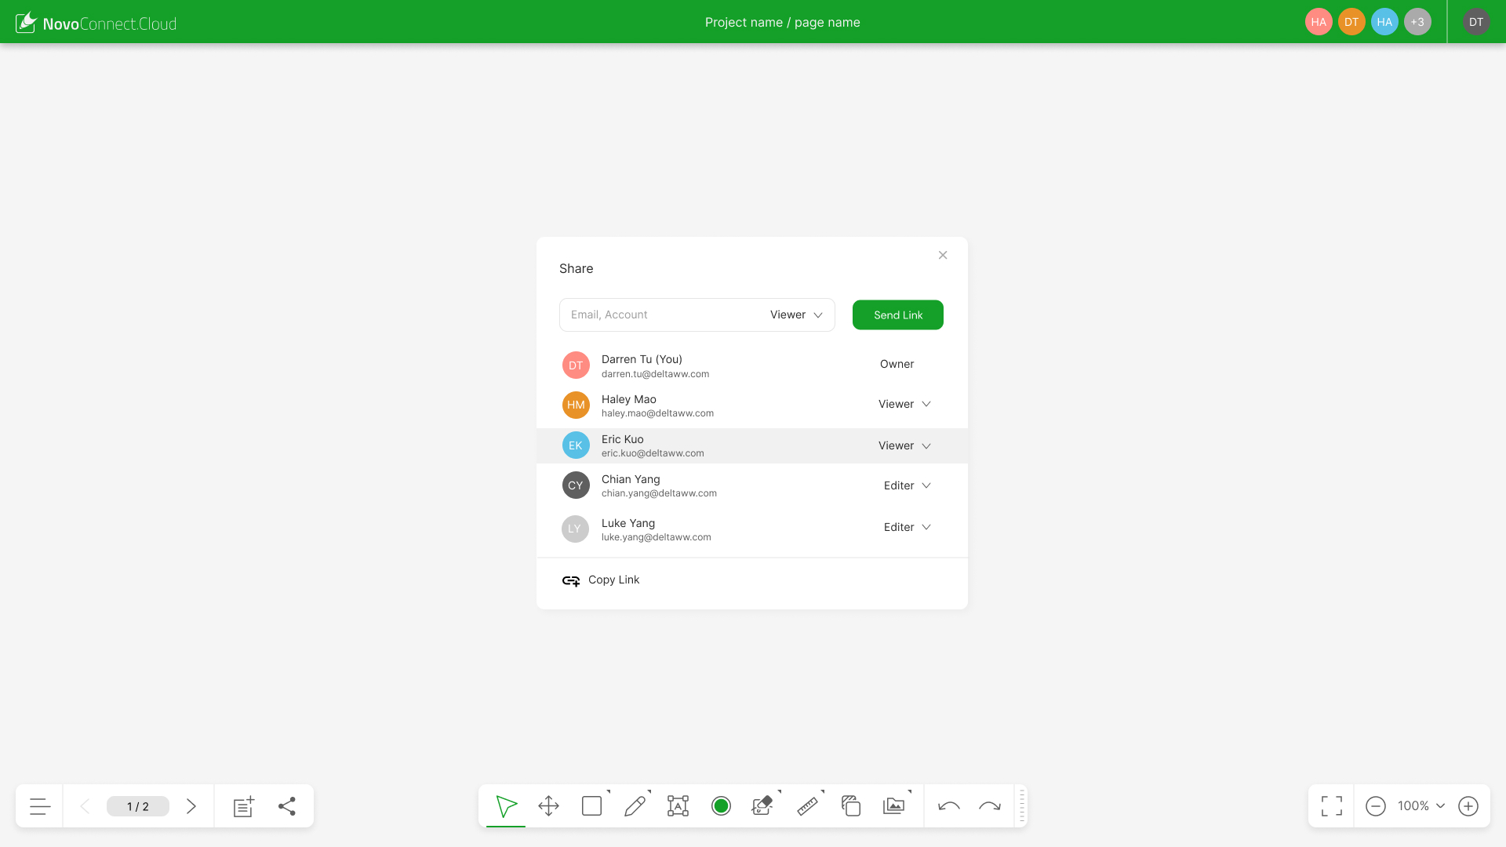Open the insert image tool
The image size is (1506, 847).
893,805
